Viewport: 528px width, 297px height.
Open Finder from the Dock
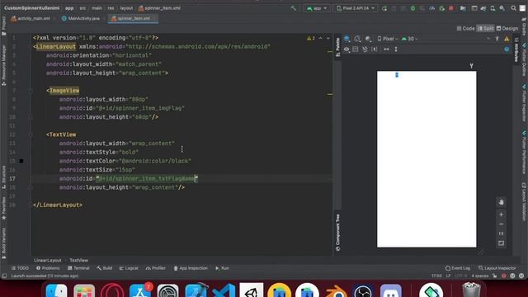[56, 291]
